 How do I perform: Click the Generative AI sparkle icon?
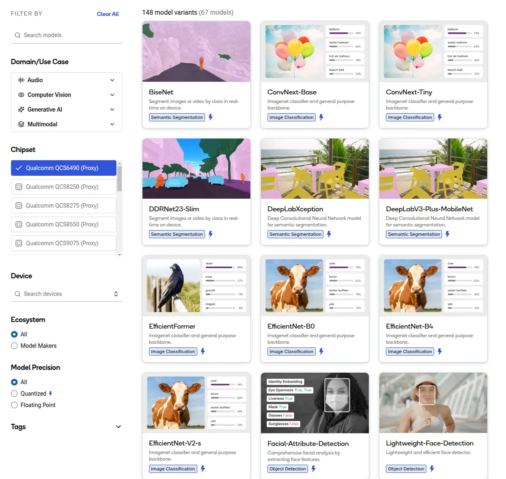(x=21, y=110)
